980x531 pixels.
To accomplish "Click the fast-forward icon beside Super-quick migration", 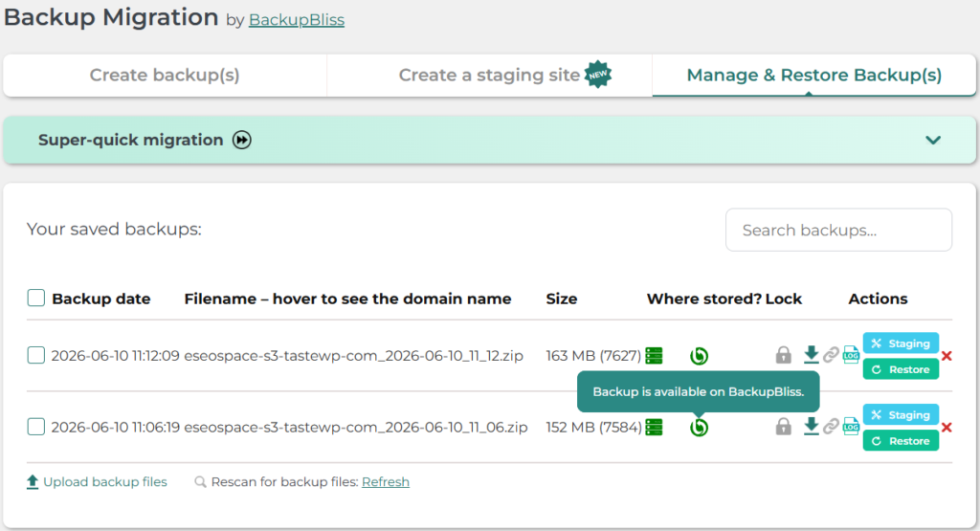I will click(x=242, y=140).
